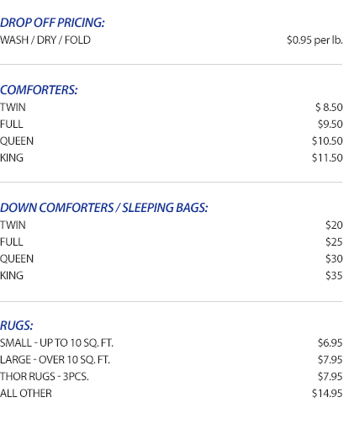Click the $30 QUEEN down comforter price
This screenshot has height=424, width=349.
(x=334, y=259)
